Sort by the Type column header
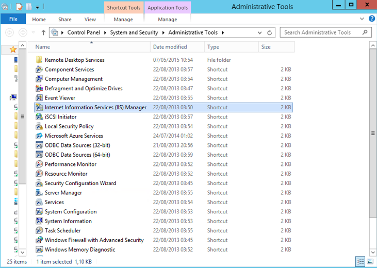377x268 pixels. [x=231, y=47]
